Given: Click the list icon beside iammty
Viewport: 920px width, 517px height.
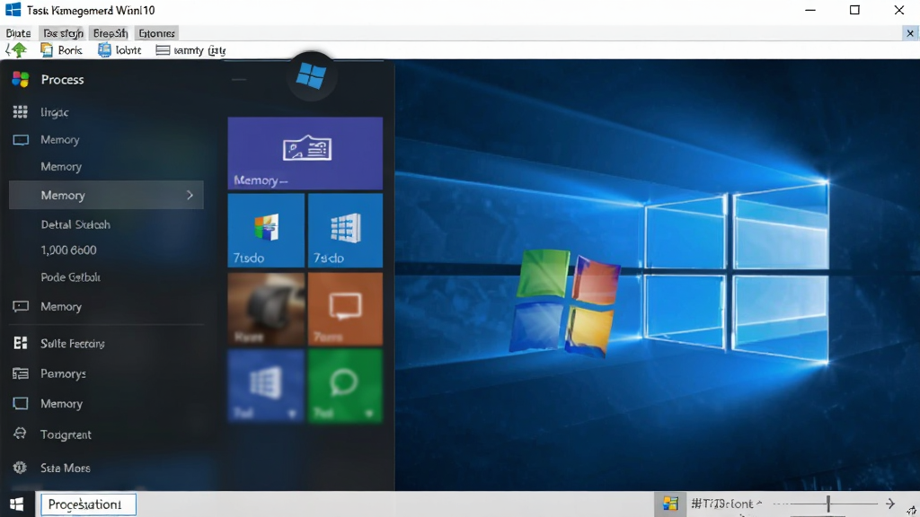Looking at the screenshot, I should coord(163,50).
